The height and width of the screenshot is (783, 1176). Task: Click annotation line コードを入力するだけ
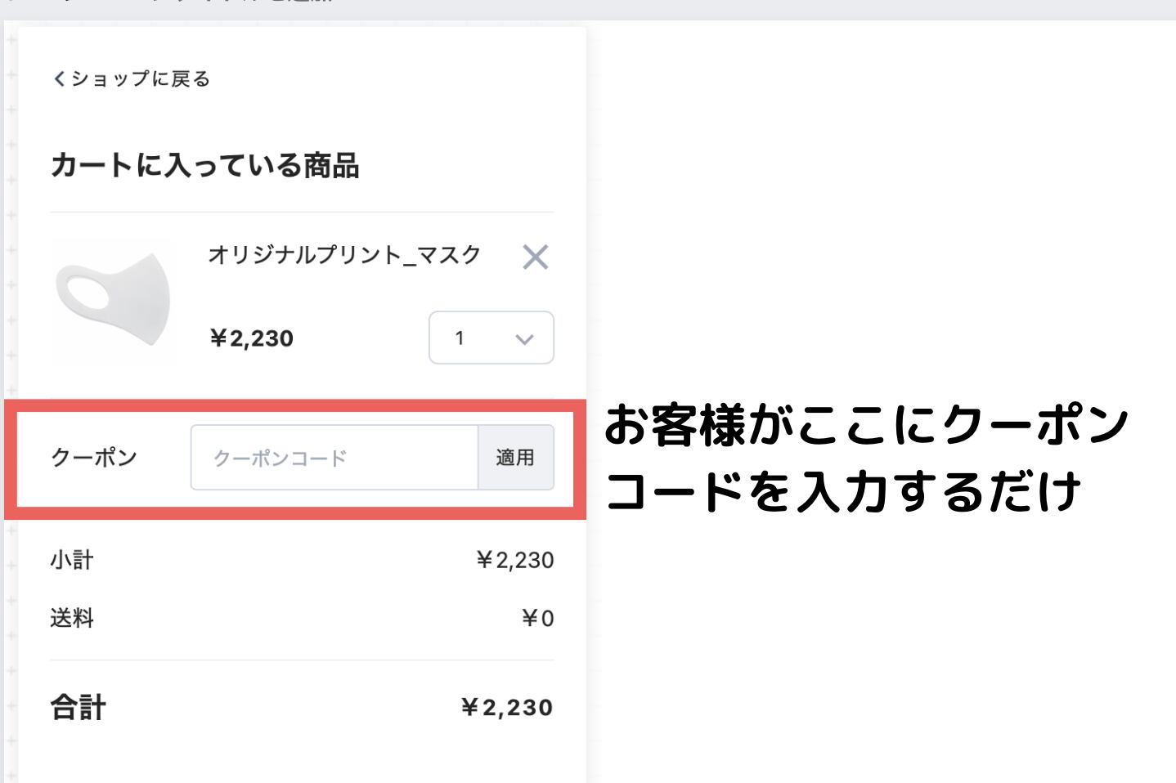click(x=844, y=492)
